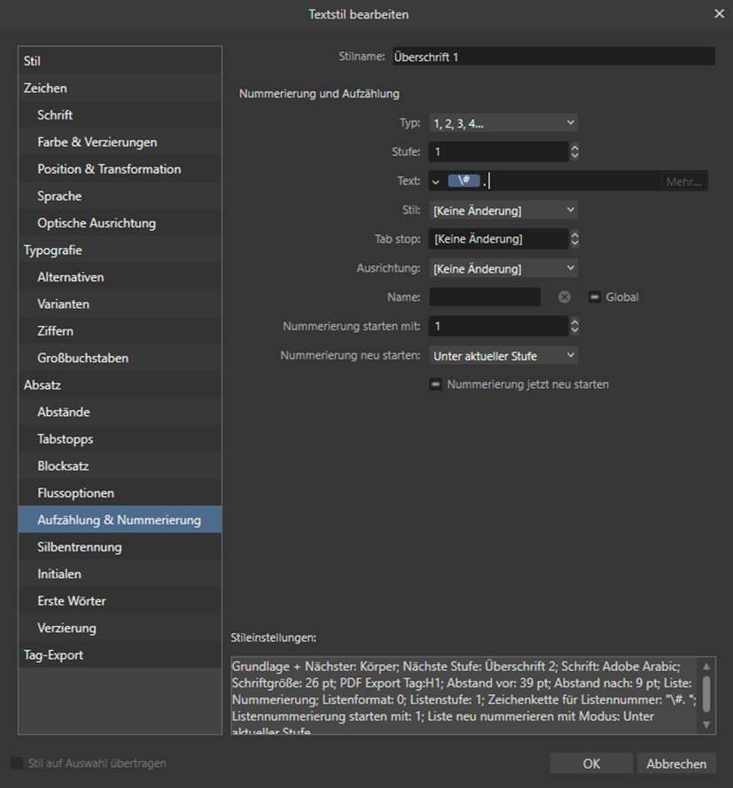The image size is (733, 788).
Task: Open the Initialen section
Action: (121, 574)
